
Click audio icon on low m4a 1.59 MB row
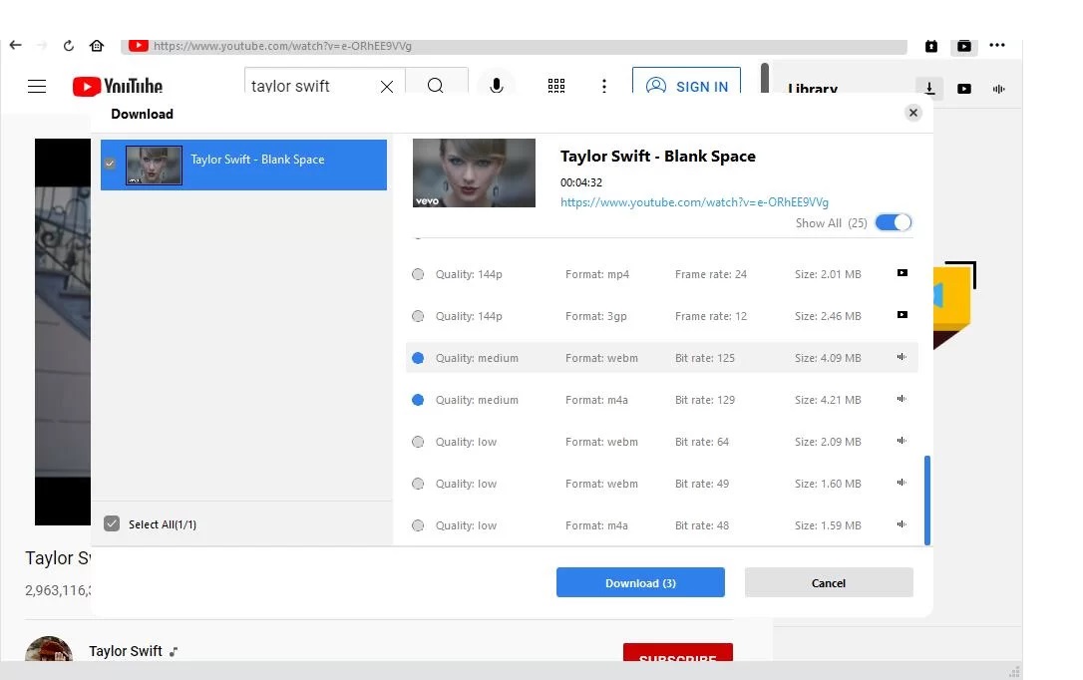[x=902, y=524]
